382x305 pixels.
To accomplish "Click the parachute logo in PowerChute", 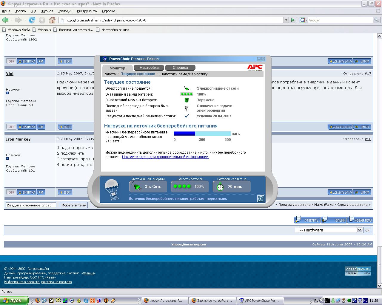I will point(113,189).
